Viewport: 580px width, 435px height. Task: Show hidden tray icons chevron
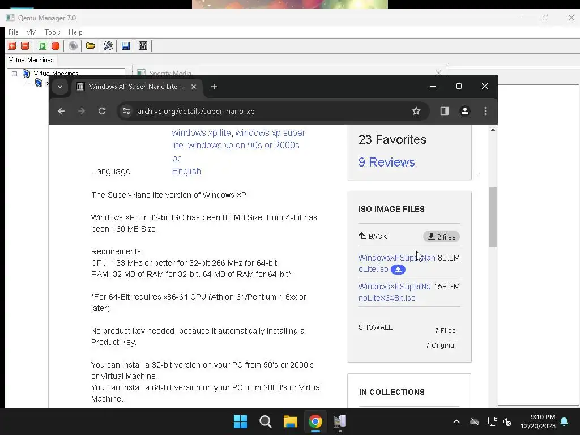457,421
